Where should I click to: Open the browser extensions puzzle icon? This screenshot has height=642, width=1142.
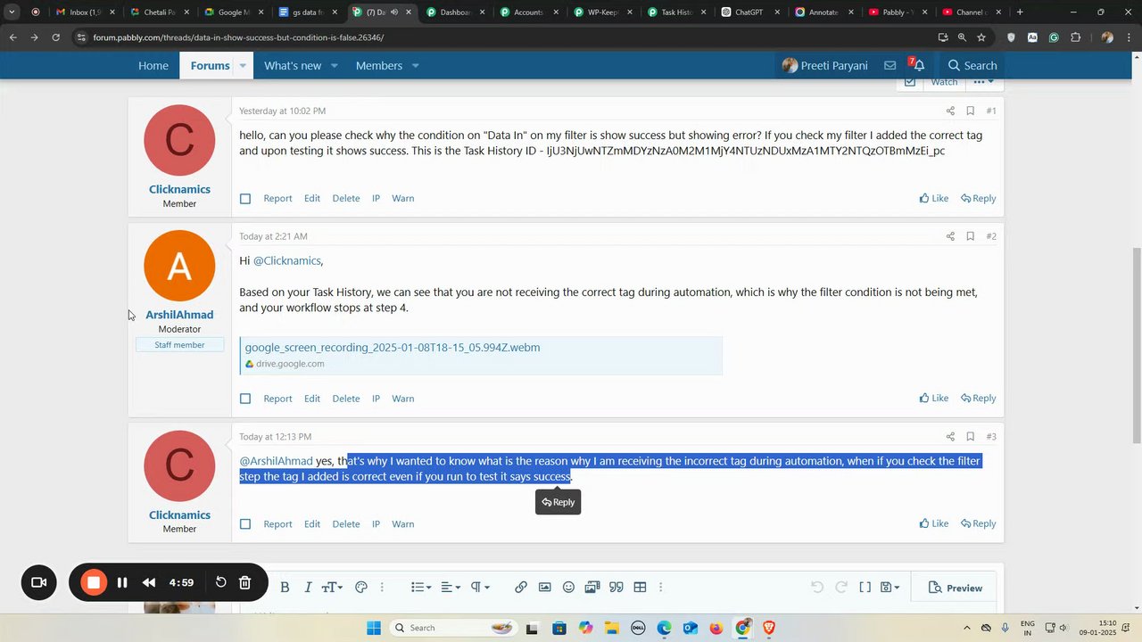pyautogui.click(x=1075, y=37)
